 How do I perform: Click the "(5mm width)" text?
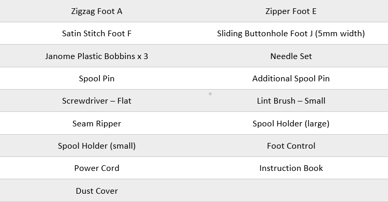pos(340,34)
